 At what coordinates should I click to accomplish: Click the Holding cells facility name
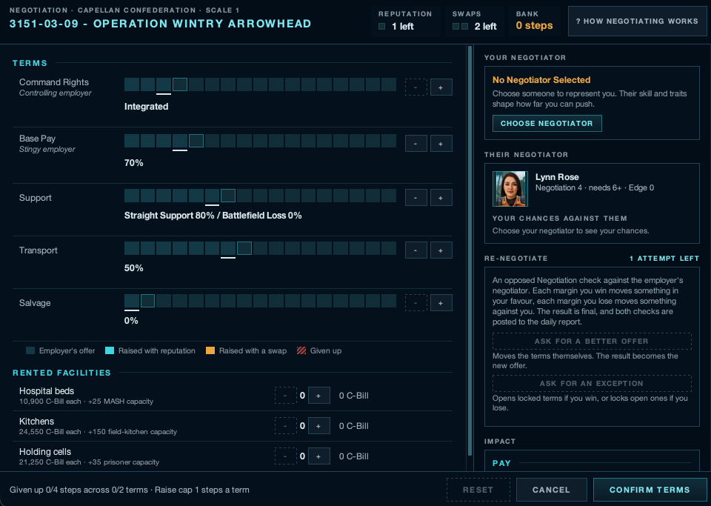pyautogui.click(x=45, y=452)
